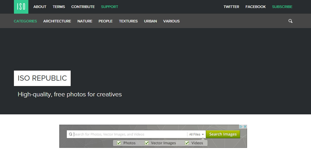This screenshot has height=153, width=311.
Task: Focus the photo search input field
Action: pyautogui.click(x=129, y=134)
